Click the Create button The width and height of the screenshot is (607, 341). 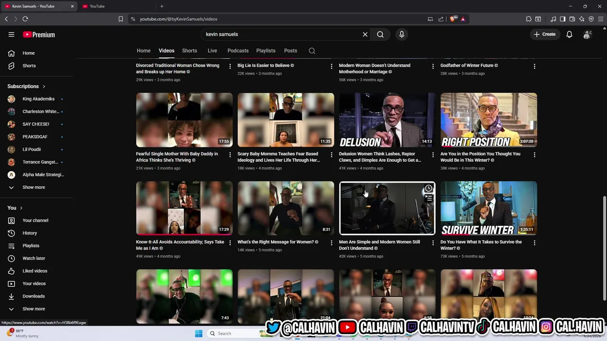(544, 34)
